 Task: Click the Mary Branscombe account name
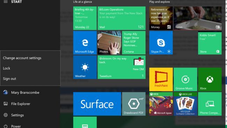click(x=25, y=93)
